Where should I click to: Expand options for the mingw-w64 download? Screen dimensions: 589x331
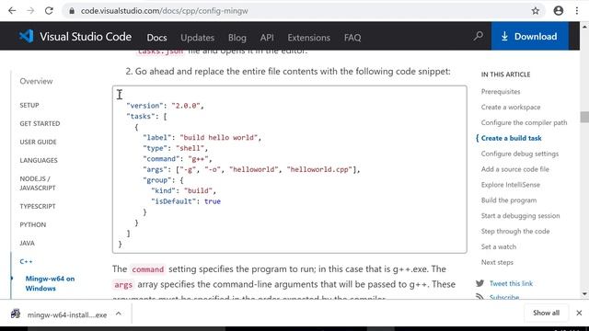pyautogui.click(x=119, y=314)
